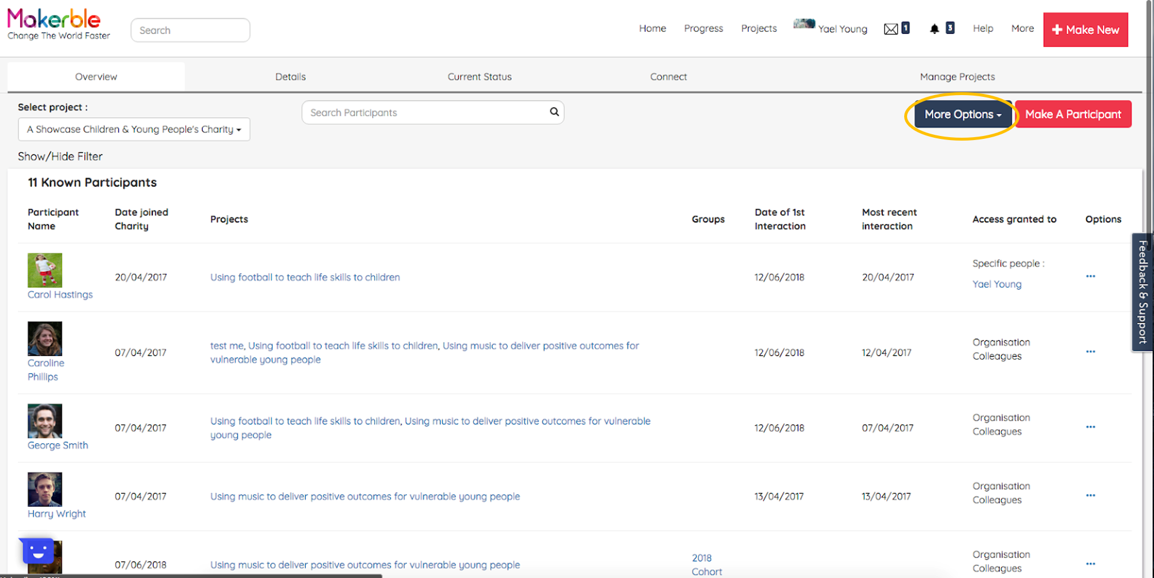Click the Participant Name column header
The width and height of the screenshot is (1154, 578).
coord(53,219)
